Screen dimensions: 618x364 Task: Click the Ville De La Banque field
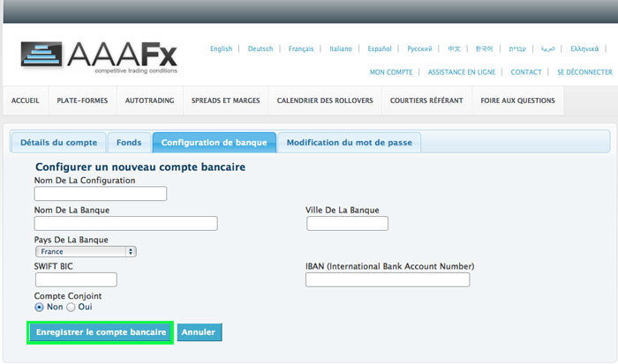click(x=347, y=224)
